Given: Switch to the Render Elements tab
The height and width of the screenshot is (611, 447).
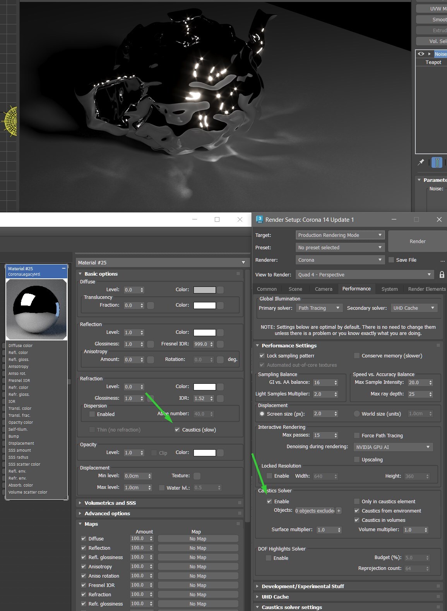Looking at the screenshot, I should tap(426, 289).
